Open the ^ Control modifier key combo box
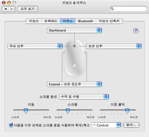149x137 pixels. click(x=106, y=125)
